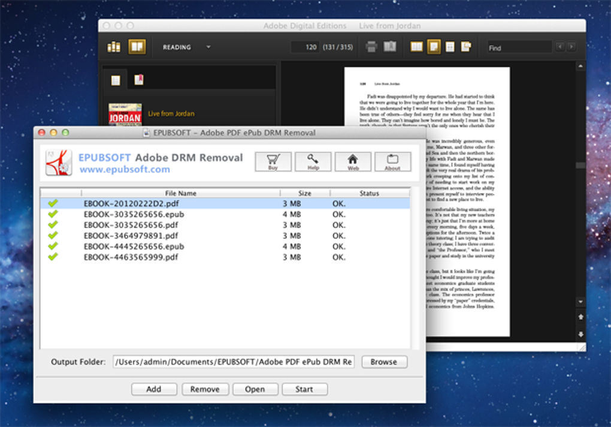Click the Browse button
611x427 pixels.
tap(384, 362)
